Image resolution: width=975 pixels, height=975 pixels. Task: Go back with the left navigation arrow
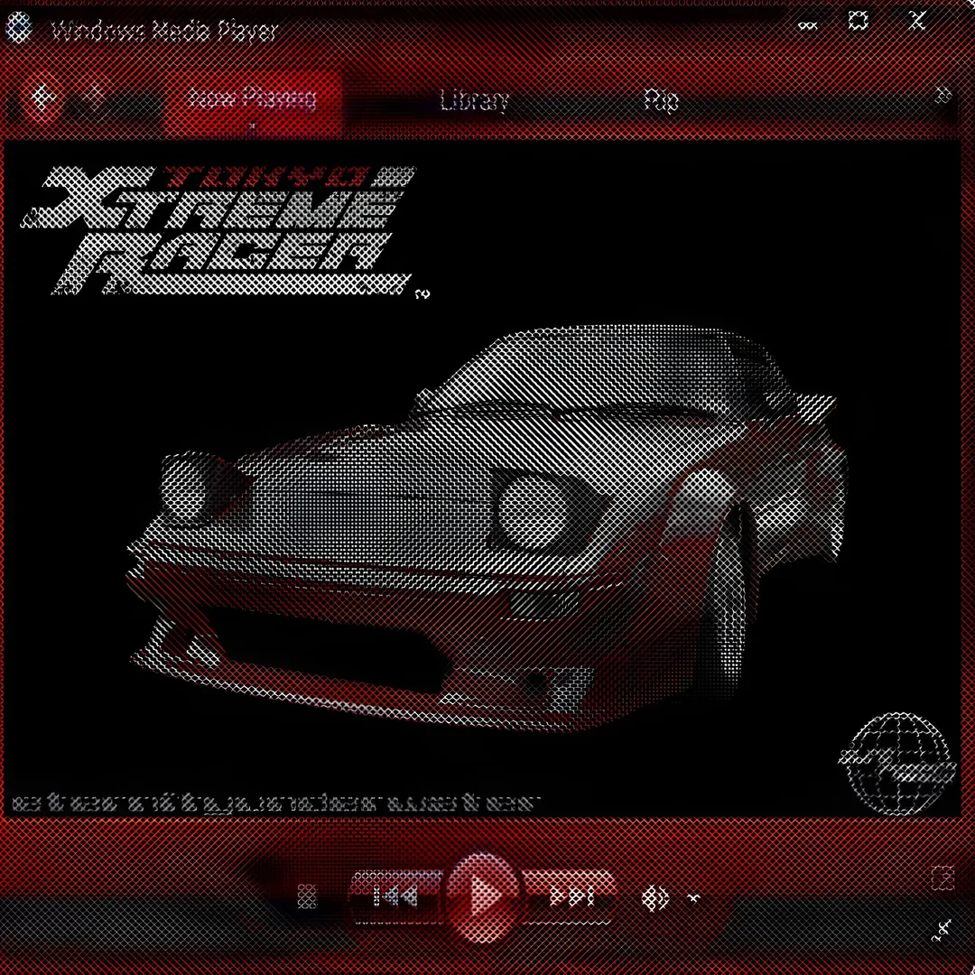click(x=42, y=98)
